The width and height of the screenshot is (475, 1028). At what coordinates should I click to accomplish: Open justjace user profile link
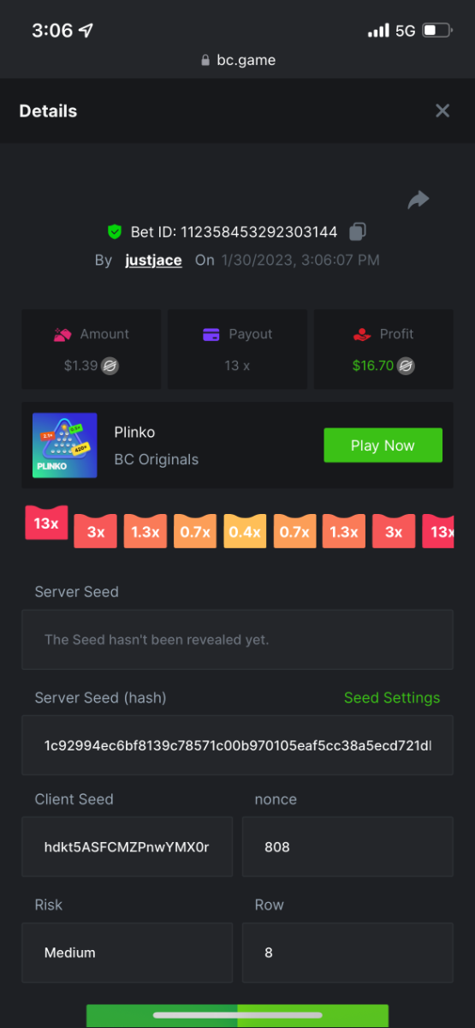[x=153, y=260]
